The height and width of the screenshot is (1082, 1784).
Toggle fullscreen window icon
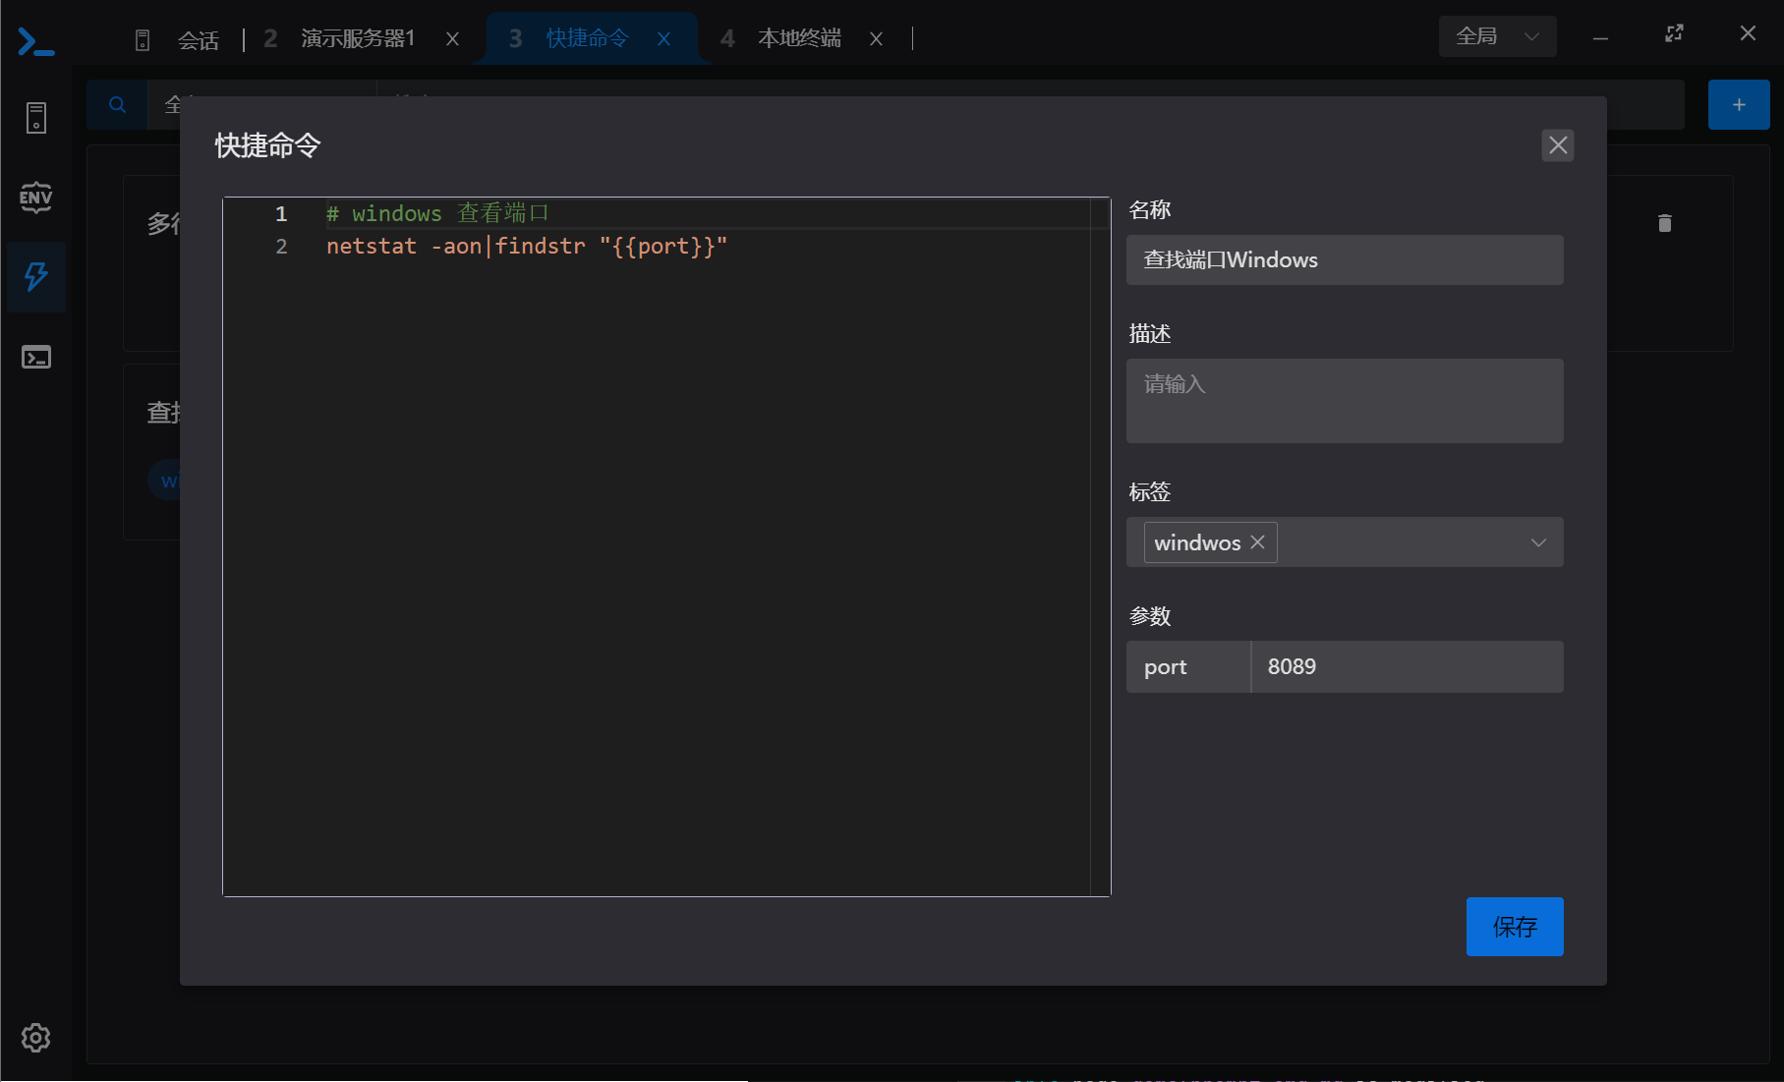pos(1674,34)
